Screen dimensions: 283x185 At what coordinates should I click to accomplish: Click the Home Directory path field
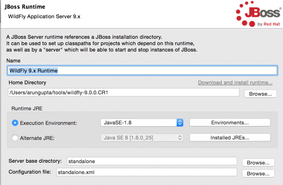(x=124, y=92)
